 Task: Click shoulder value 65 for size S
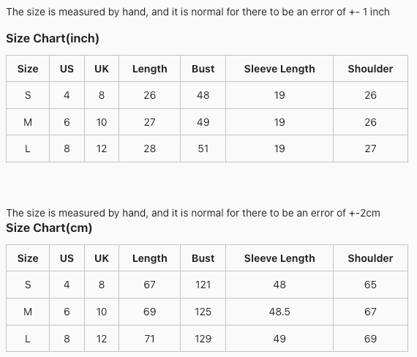pyautogui.click(x=370, y=285)
